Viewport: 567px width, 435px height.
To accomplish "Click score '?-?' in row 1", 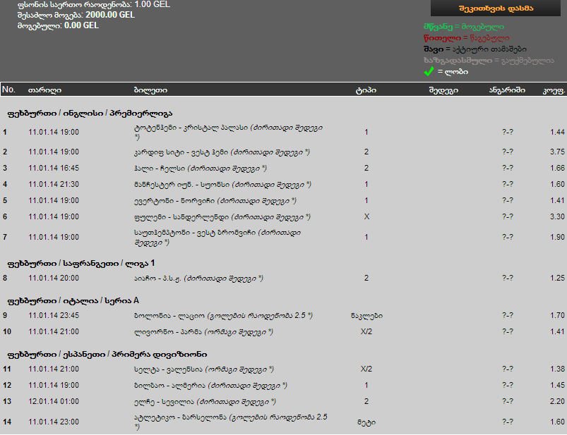I will pyautogui.click(x=508, y=132).
